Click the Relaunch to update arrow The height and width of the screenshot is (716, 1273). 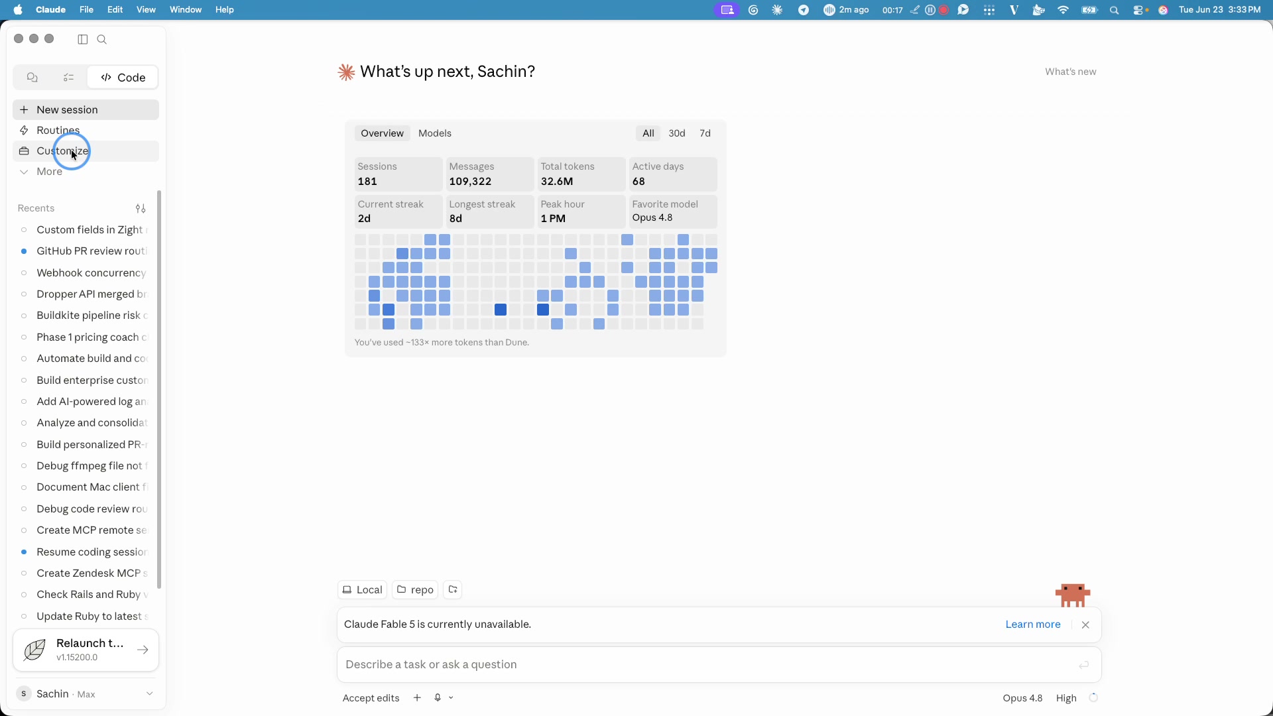point(143,650)
